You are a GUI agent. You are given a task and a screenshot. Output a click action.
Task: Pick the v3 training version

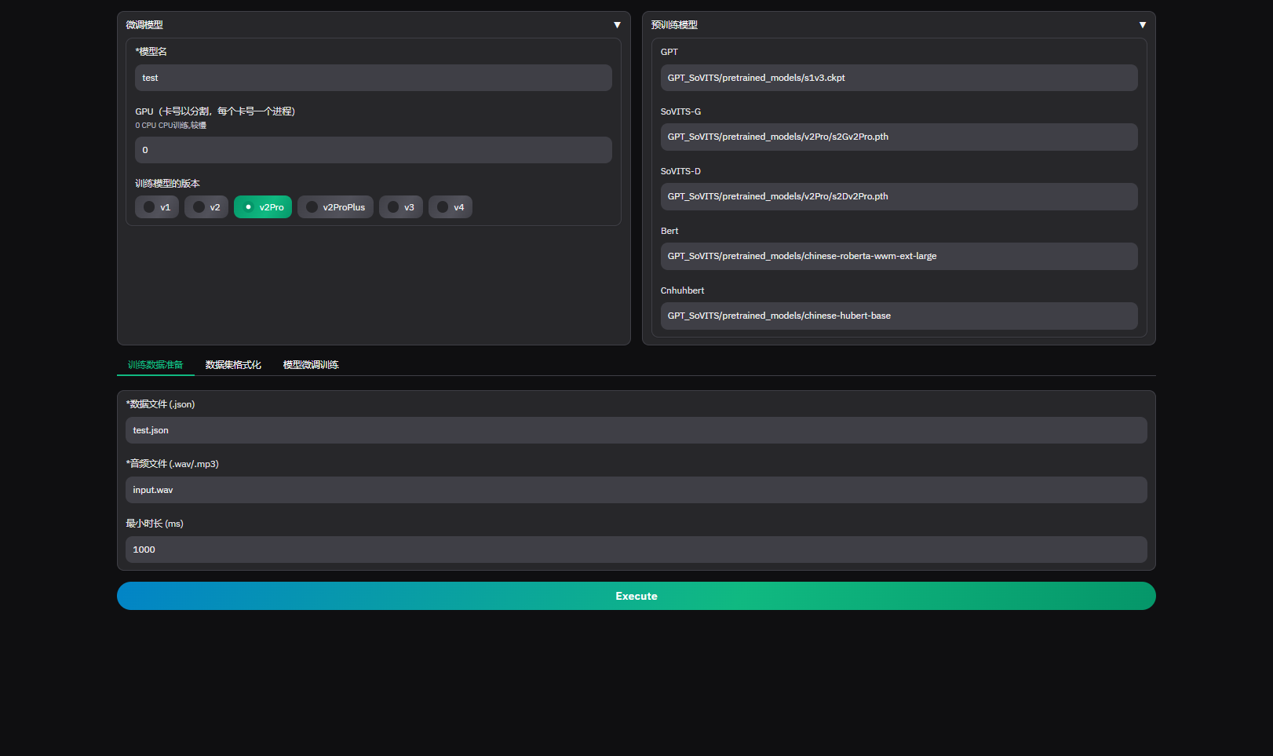[x=401, y=207]
